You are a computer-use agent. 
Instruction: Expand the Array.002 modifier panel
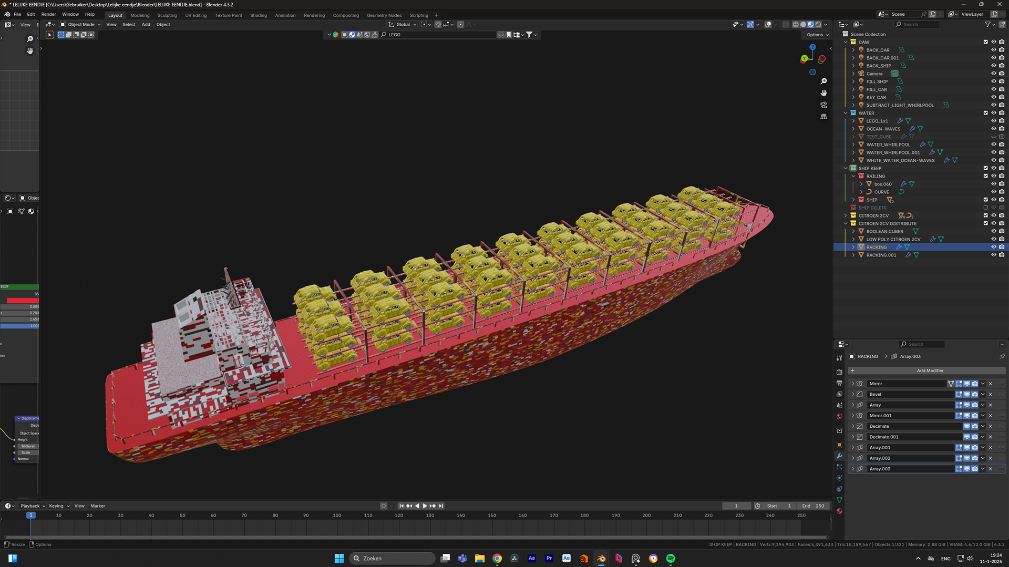point(853,458)
